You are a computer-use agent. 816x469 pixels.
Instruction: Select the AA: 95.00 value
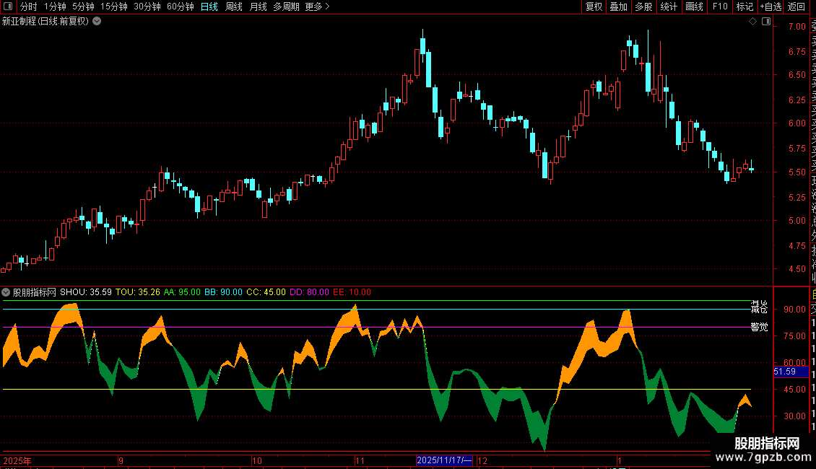pos(182,292)
